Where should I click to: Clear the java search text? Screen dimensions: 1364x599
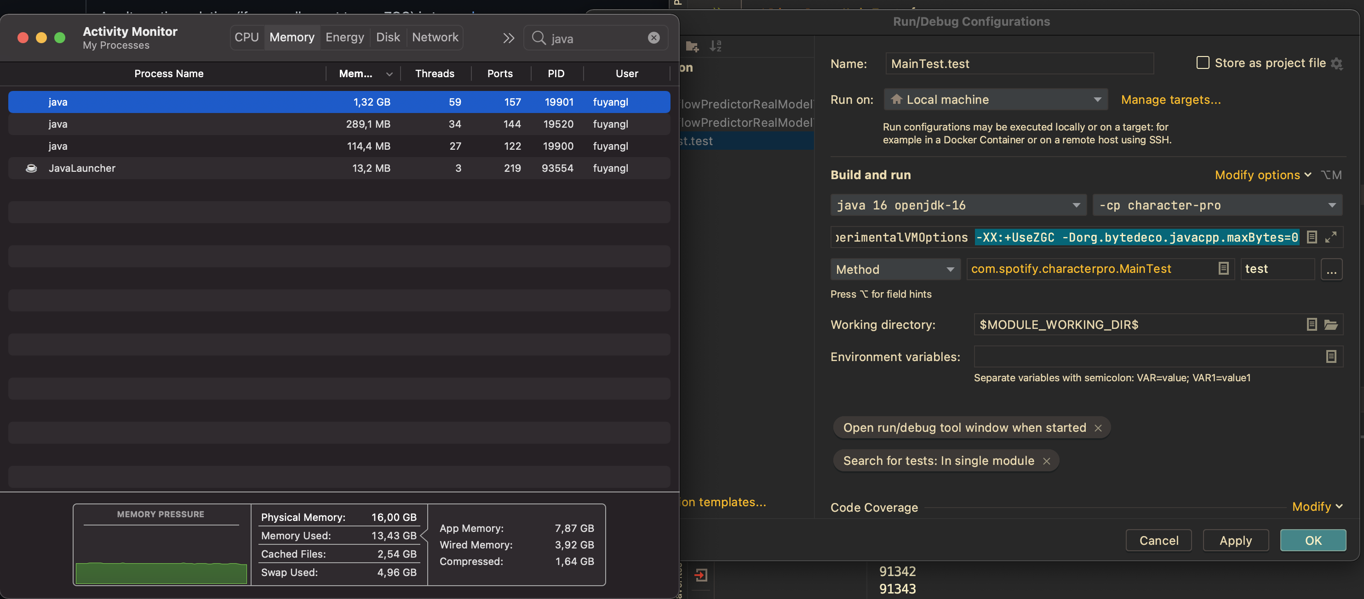(653, 38)
